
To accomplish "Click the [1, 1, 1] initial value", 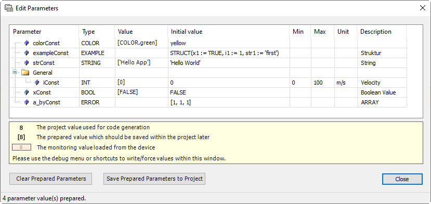I will coord(229,102).
